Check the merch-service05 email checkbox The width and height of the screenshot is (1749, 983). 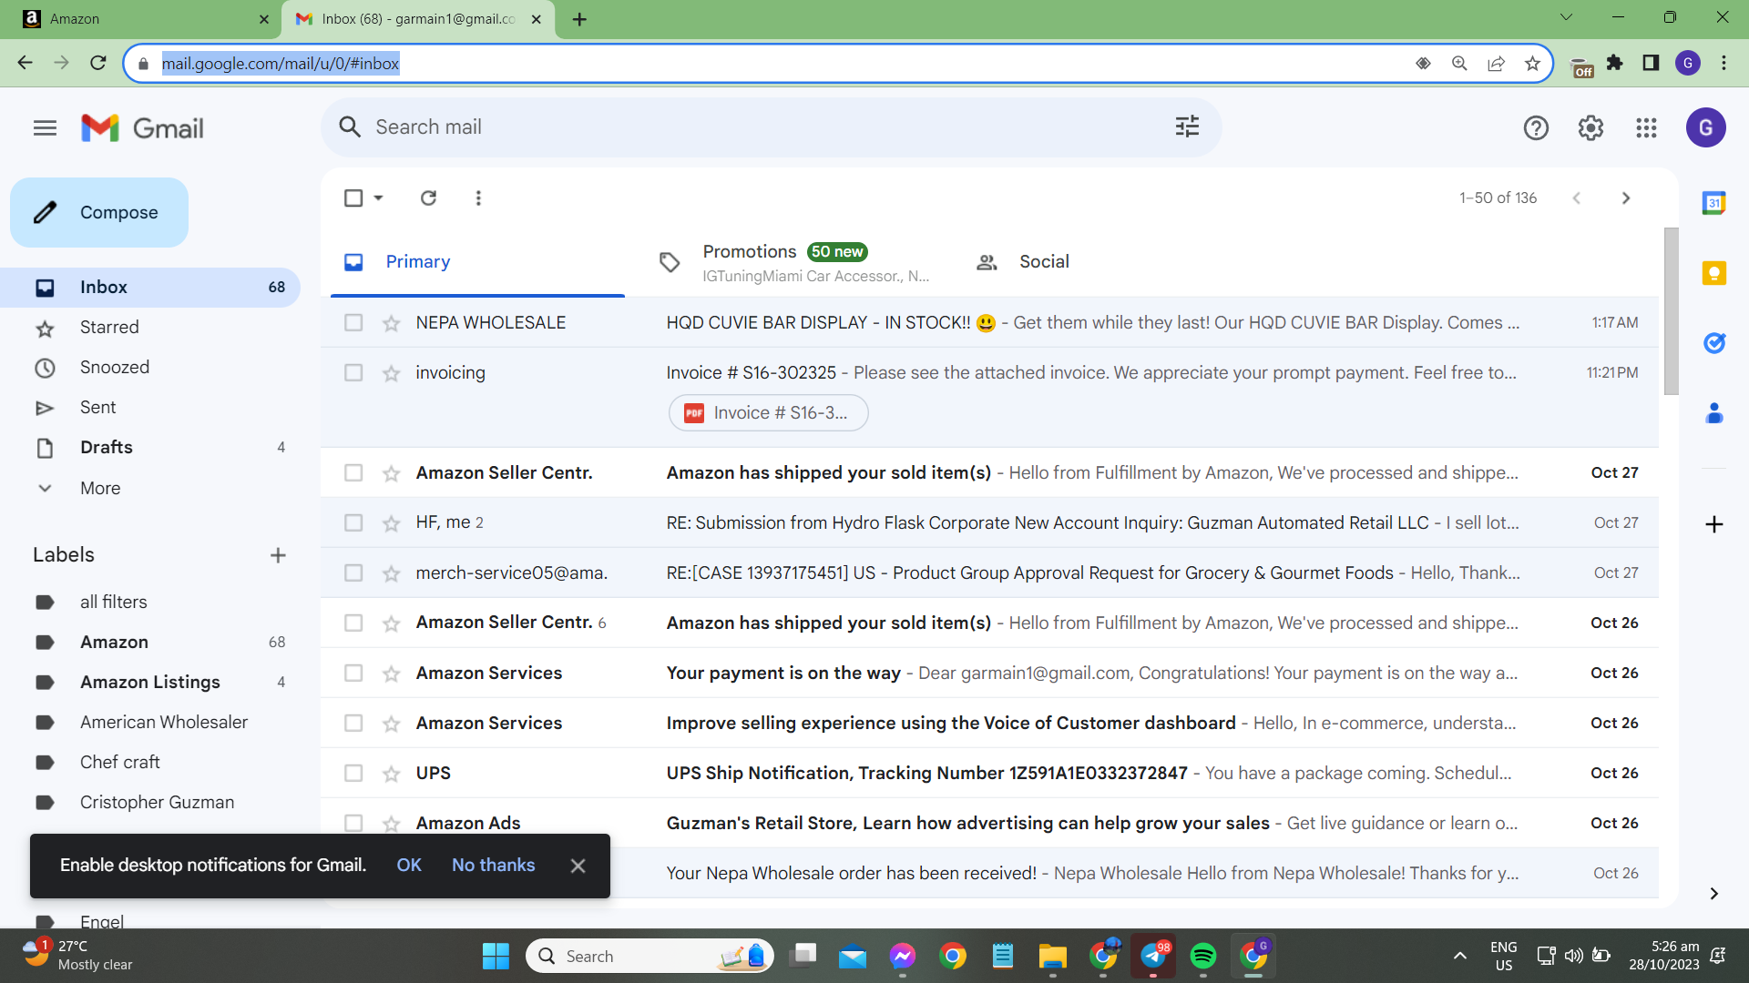pyautogui.click(x=353, y=573)
